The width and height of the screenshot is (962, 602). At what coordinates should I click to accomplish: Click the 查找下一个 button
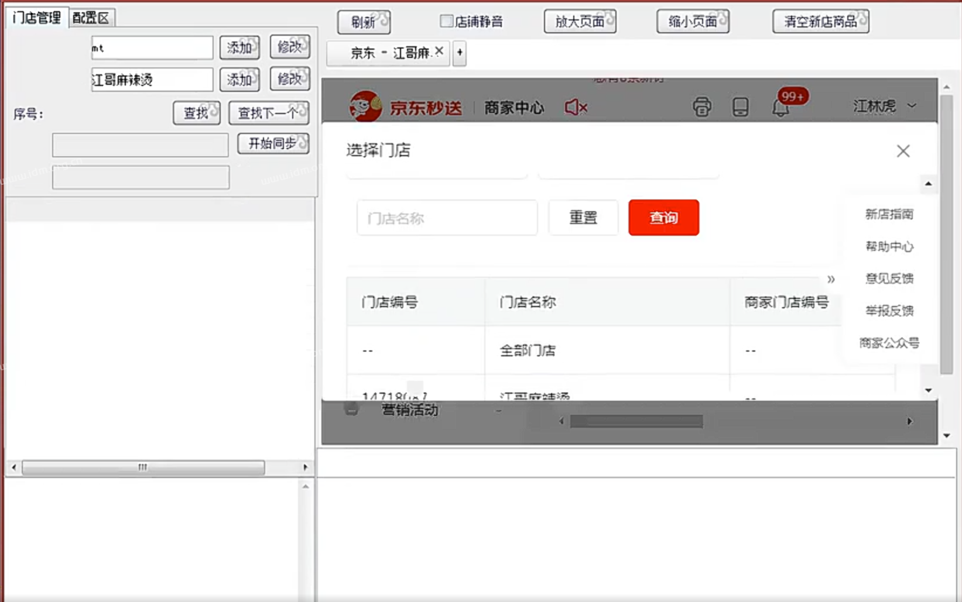269,113
